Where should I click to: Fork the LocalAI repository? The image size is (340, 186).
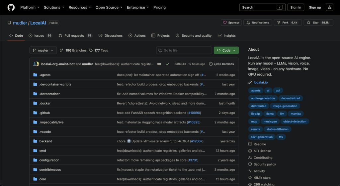tap(288, 23)
